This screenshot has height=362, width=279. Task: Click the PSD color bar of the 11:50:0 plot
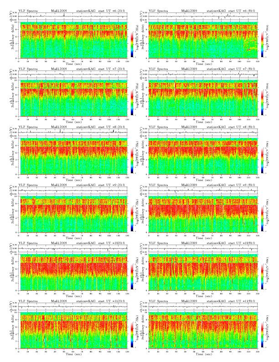262,335
